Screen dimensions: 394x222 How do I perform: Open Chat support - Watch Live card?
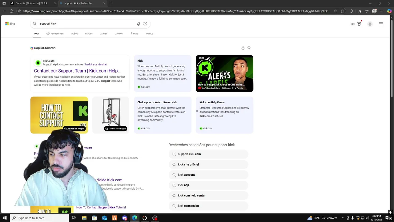click(x=163, y=115)
